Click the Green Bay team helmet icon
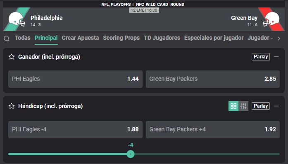This screenshot has height=164, width=288. click(271, 19)
